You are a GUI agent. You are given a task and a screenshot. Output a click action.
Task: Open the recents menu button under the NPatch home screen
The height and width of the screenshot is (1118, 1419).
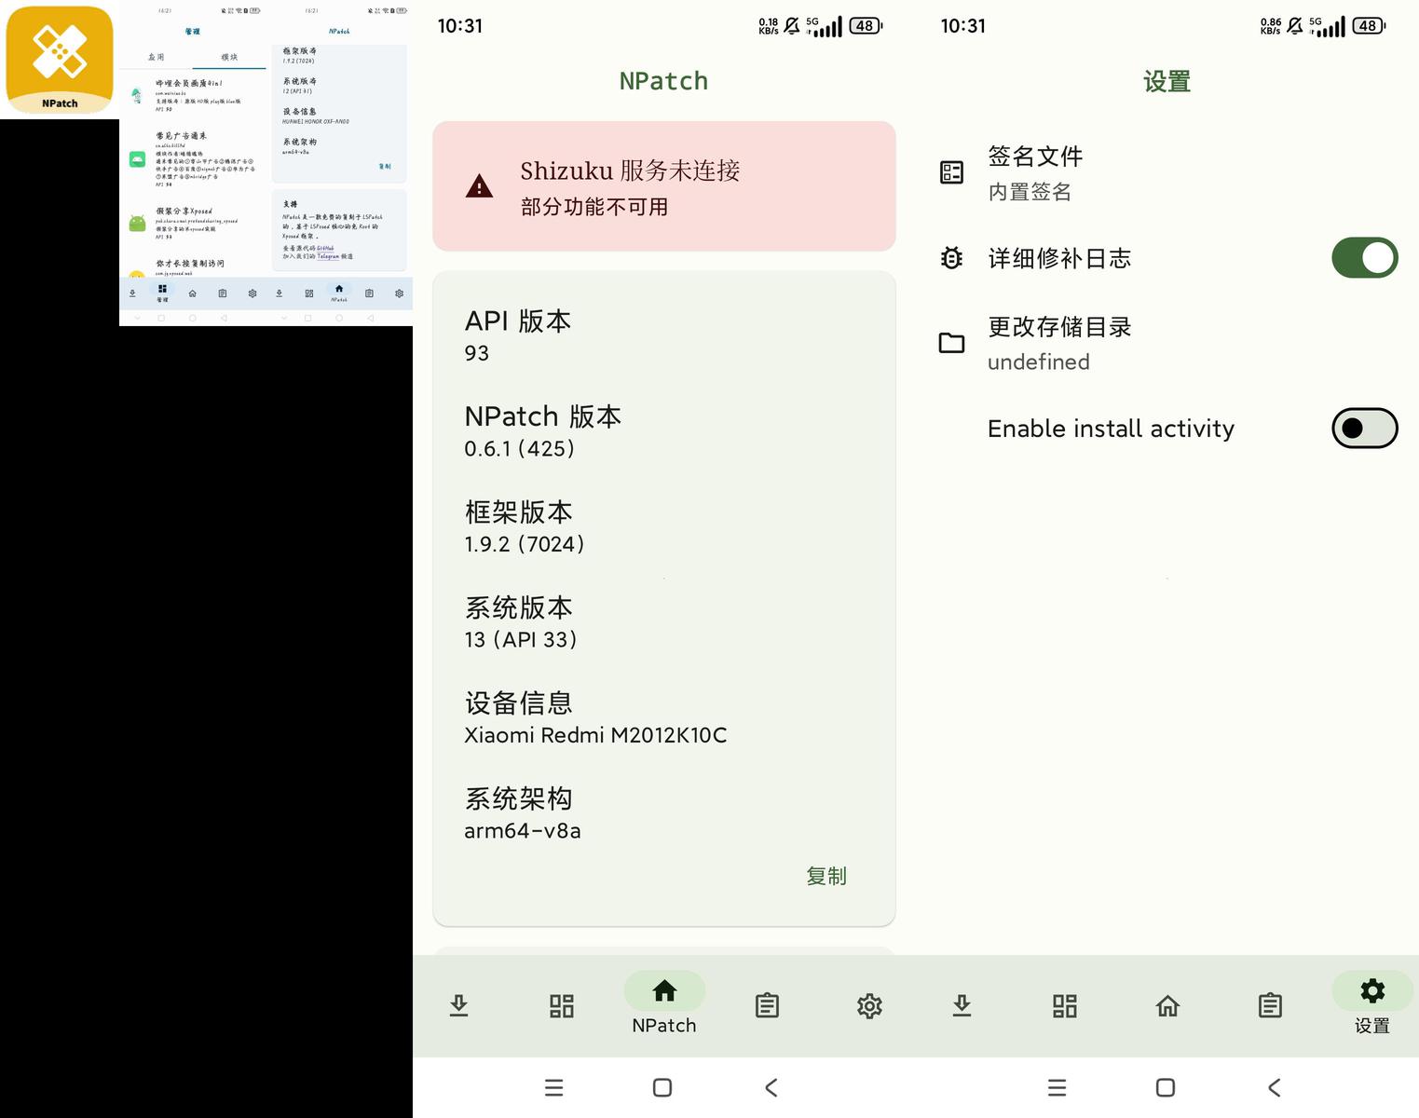pyautogui.click(x=553, y=1087)
